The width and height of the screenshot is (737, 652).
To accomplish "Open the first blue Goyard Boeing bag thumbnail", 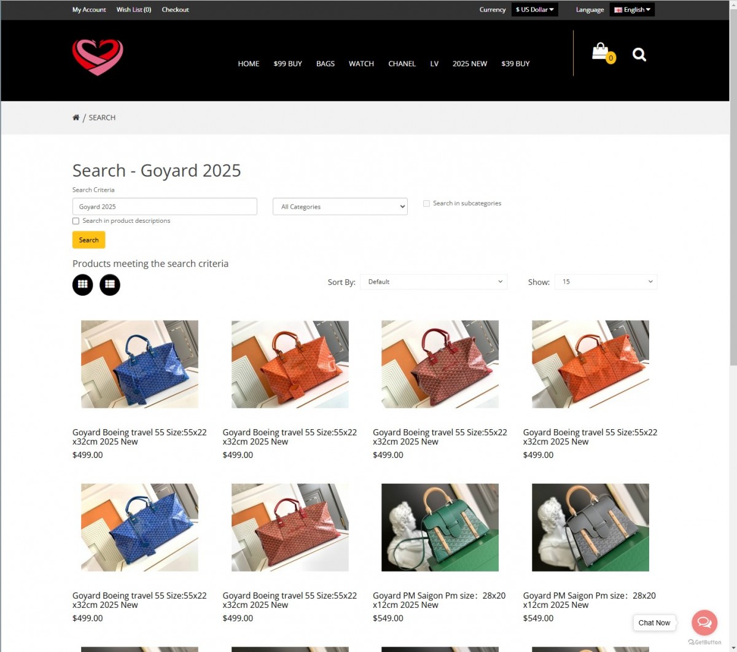I will [x=140, y=364].
